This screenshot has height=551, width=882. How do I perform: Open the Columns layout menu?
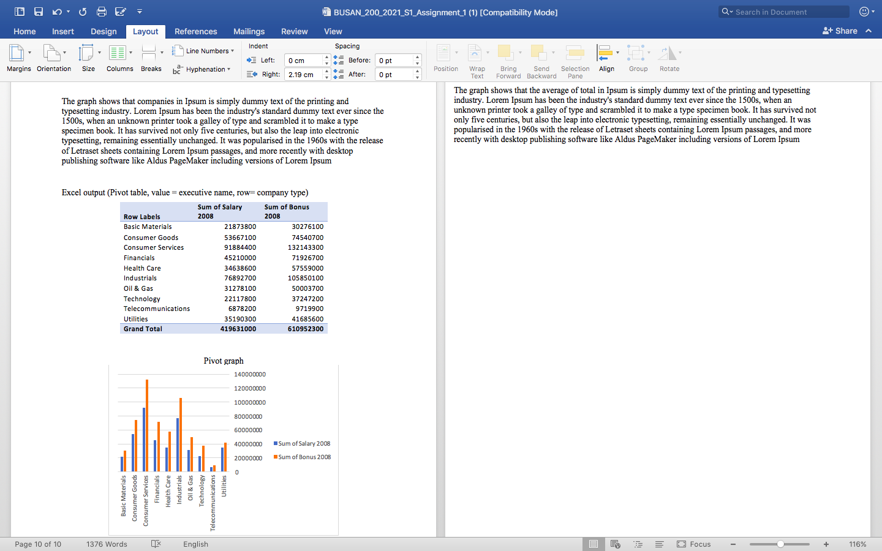point(119,59)
